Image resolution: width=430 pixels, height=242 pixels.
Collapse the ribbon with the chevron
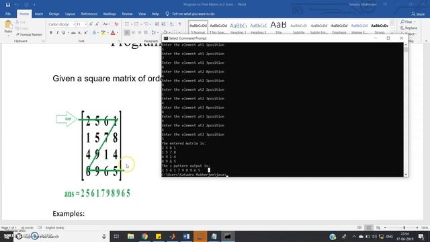426,41
